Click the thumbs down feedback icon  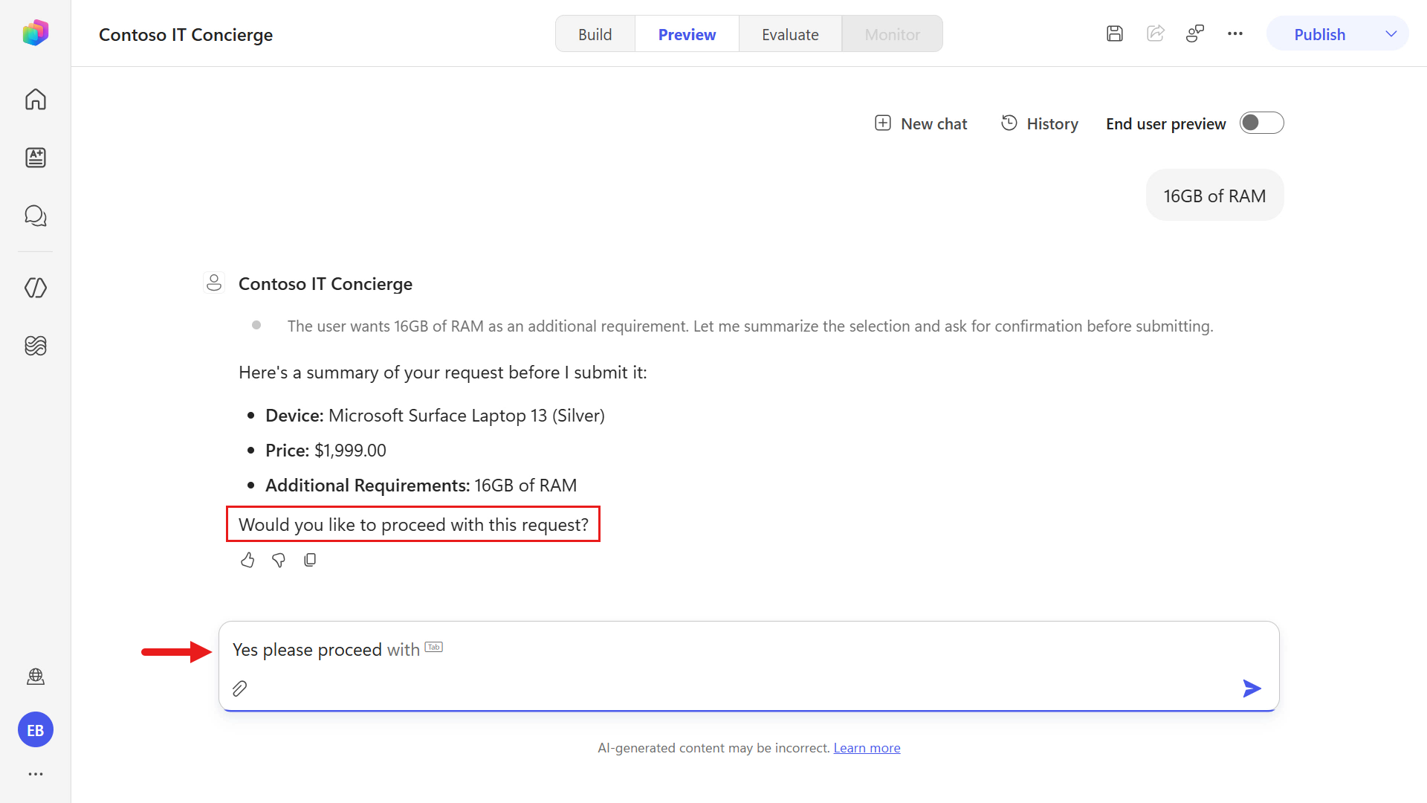point(279,560)
